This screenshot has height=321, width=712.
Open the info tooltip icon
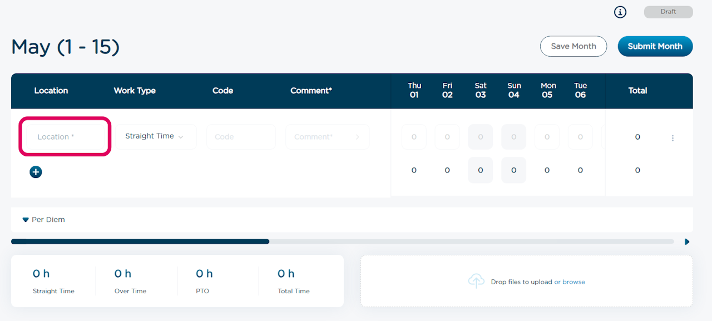point(620,12)
